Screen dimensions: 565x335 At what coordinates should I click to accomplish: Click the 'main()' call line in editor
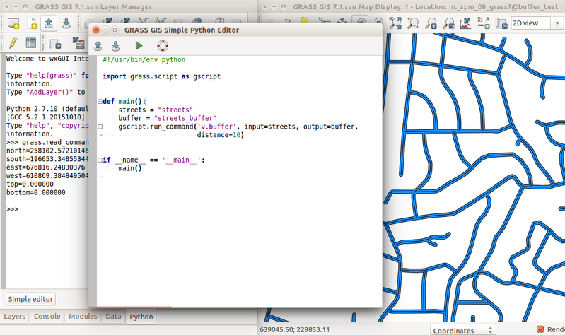(x=129, y=169)
